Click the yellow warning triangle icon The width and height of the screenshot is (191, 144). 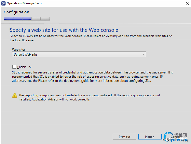(15, 96)
